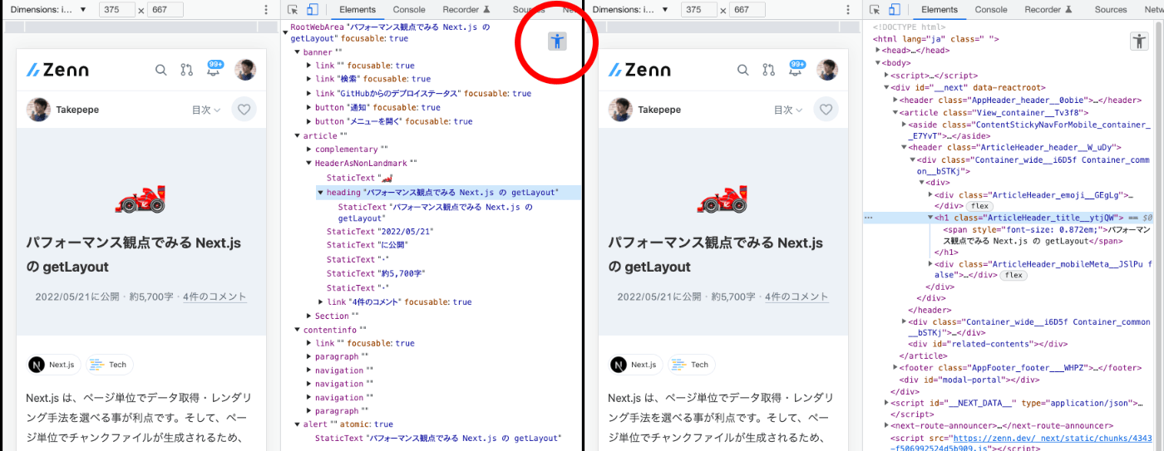Click 4件のコメント link in preview beside accessibility tree
The height and width of the screenshot is (451, 1164).
pos(215,297)
